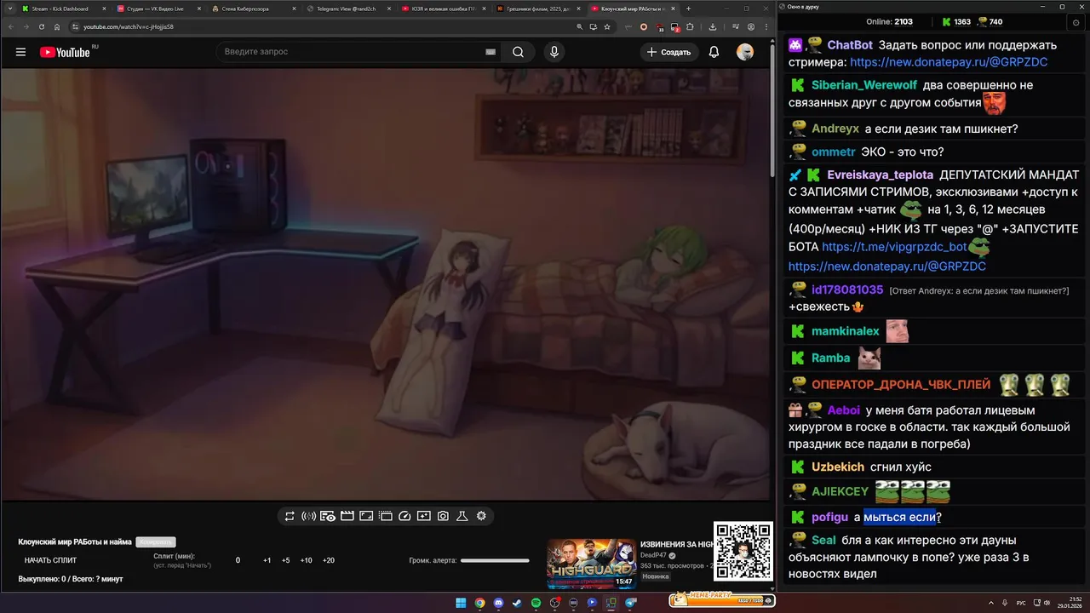
Task: Open the gear settings in the player toolbar
Action: pos(481,516)
